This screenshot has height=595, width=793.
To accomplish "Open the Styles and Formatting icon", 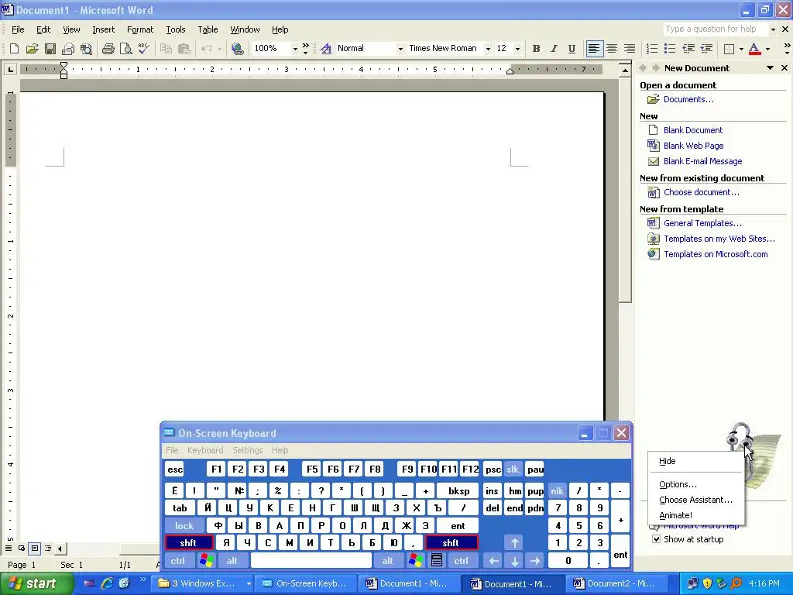I will click(326, 49).
